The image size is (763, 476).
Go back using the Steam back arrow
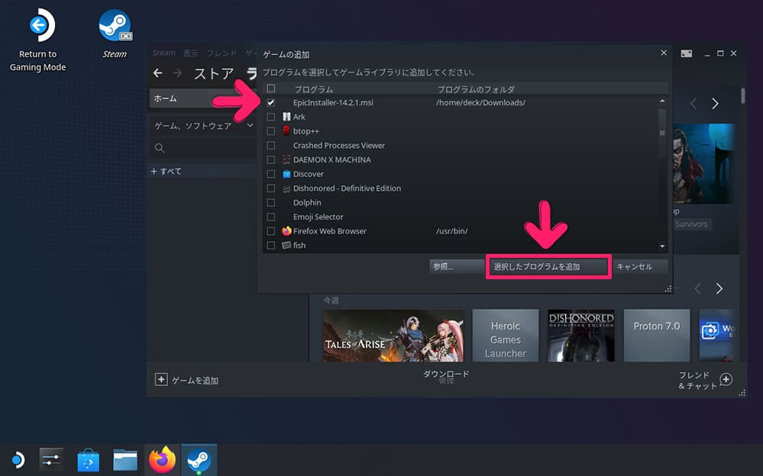pyautogui.click(x=157, y=73)
